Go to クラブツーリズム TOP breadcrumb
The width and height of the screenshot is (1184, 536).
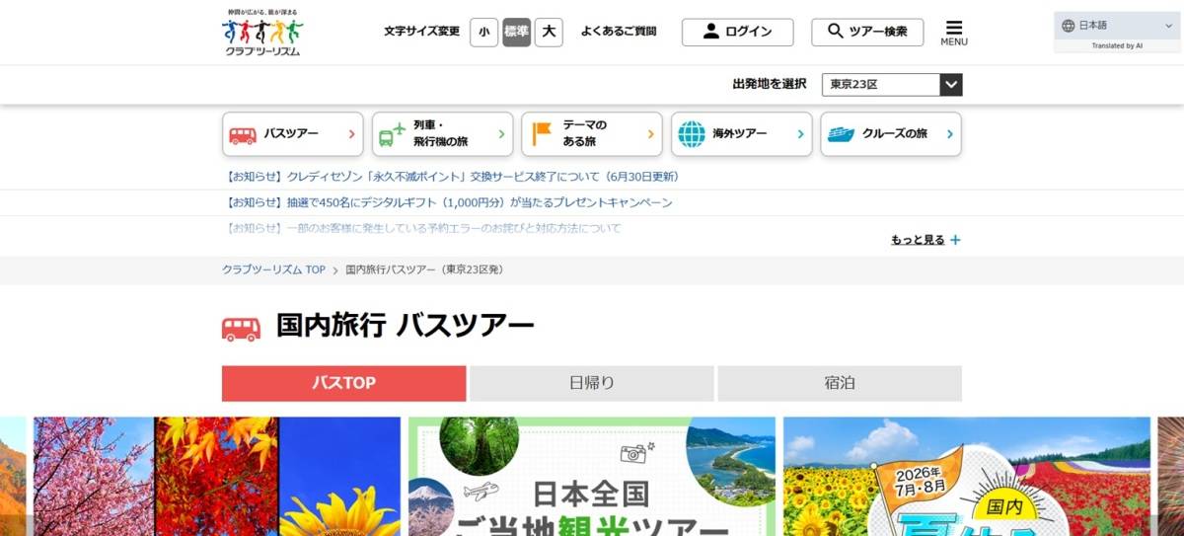click(273, 269)
